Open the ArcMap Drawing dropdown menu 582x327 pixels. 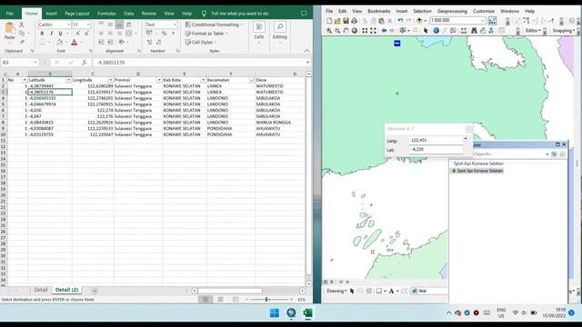pyautogui.click(x=336, y=291)
